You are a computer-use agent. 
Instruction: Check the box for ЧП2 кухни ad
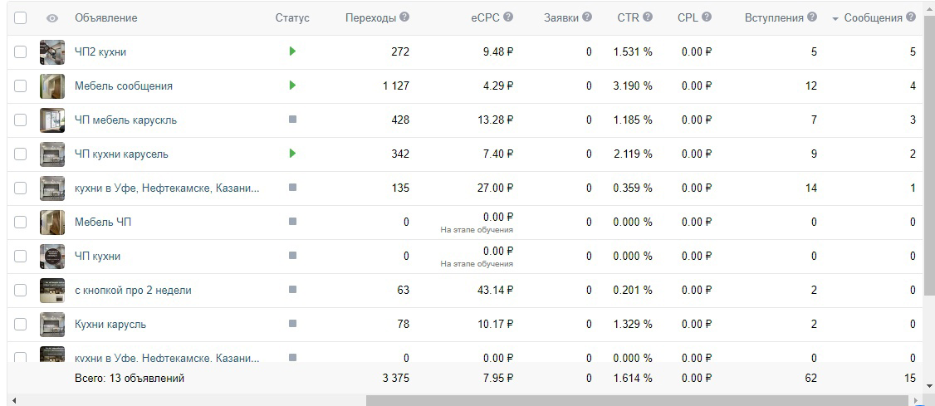pos(20,51)
